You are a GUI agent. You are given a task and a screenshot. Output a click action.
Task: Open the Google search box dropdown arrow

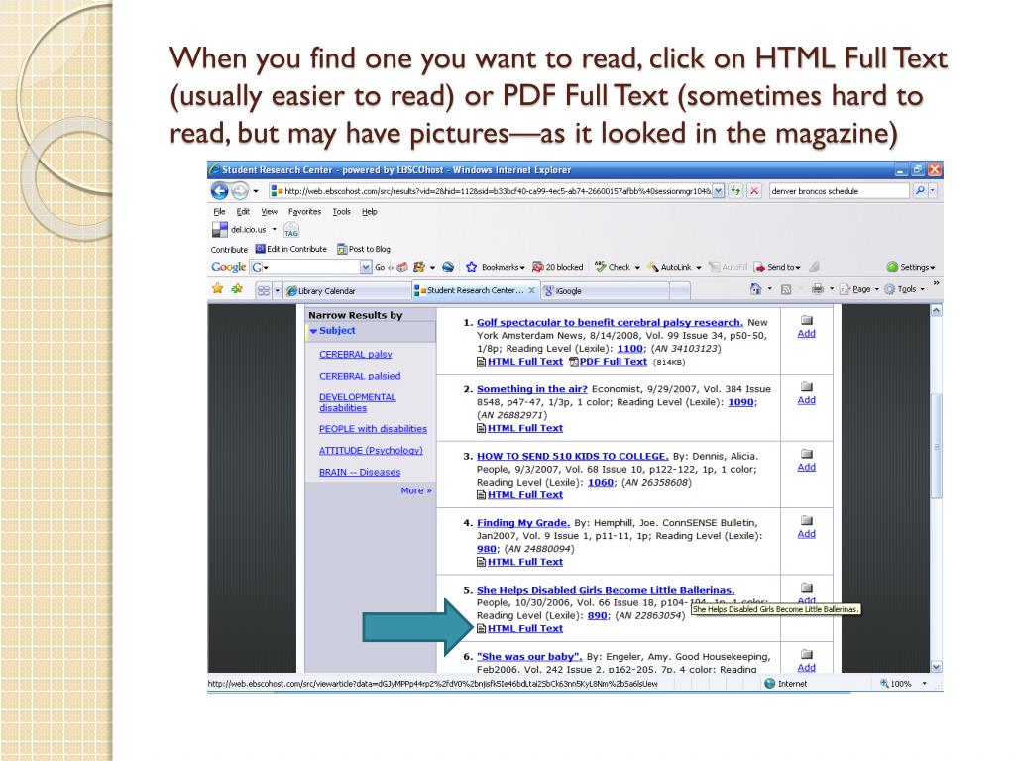coord(366,267)
